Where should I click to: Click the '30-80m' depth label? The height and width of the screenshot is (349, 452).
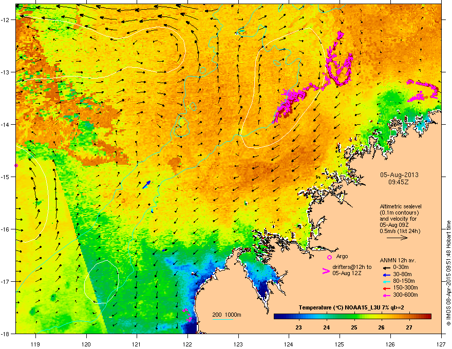(402, 274)
